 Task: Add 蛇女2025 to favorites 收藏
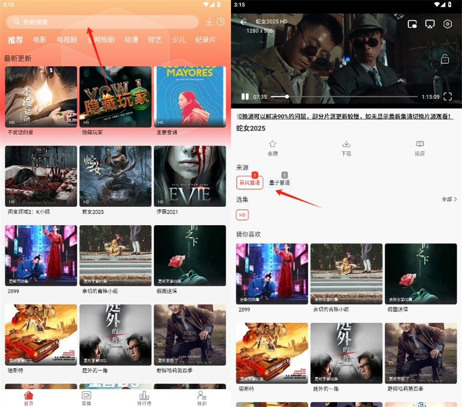click(x=273, y=148)
